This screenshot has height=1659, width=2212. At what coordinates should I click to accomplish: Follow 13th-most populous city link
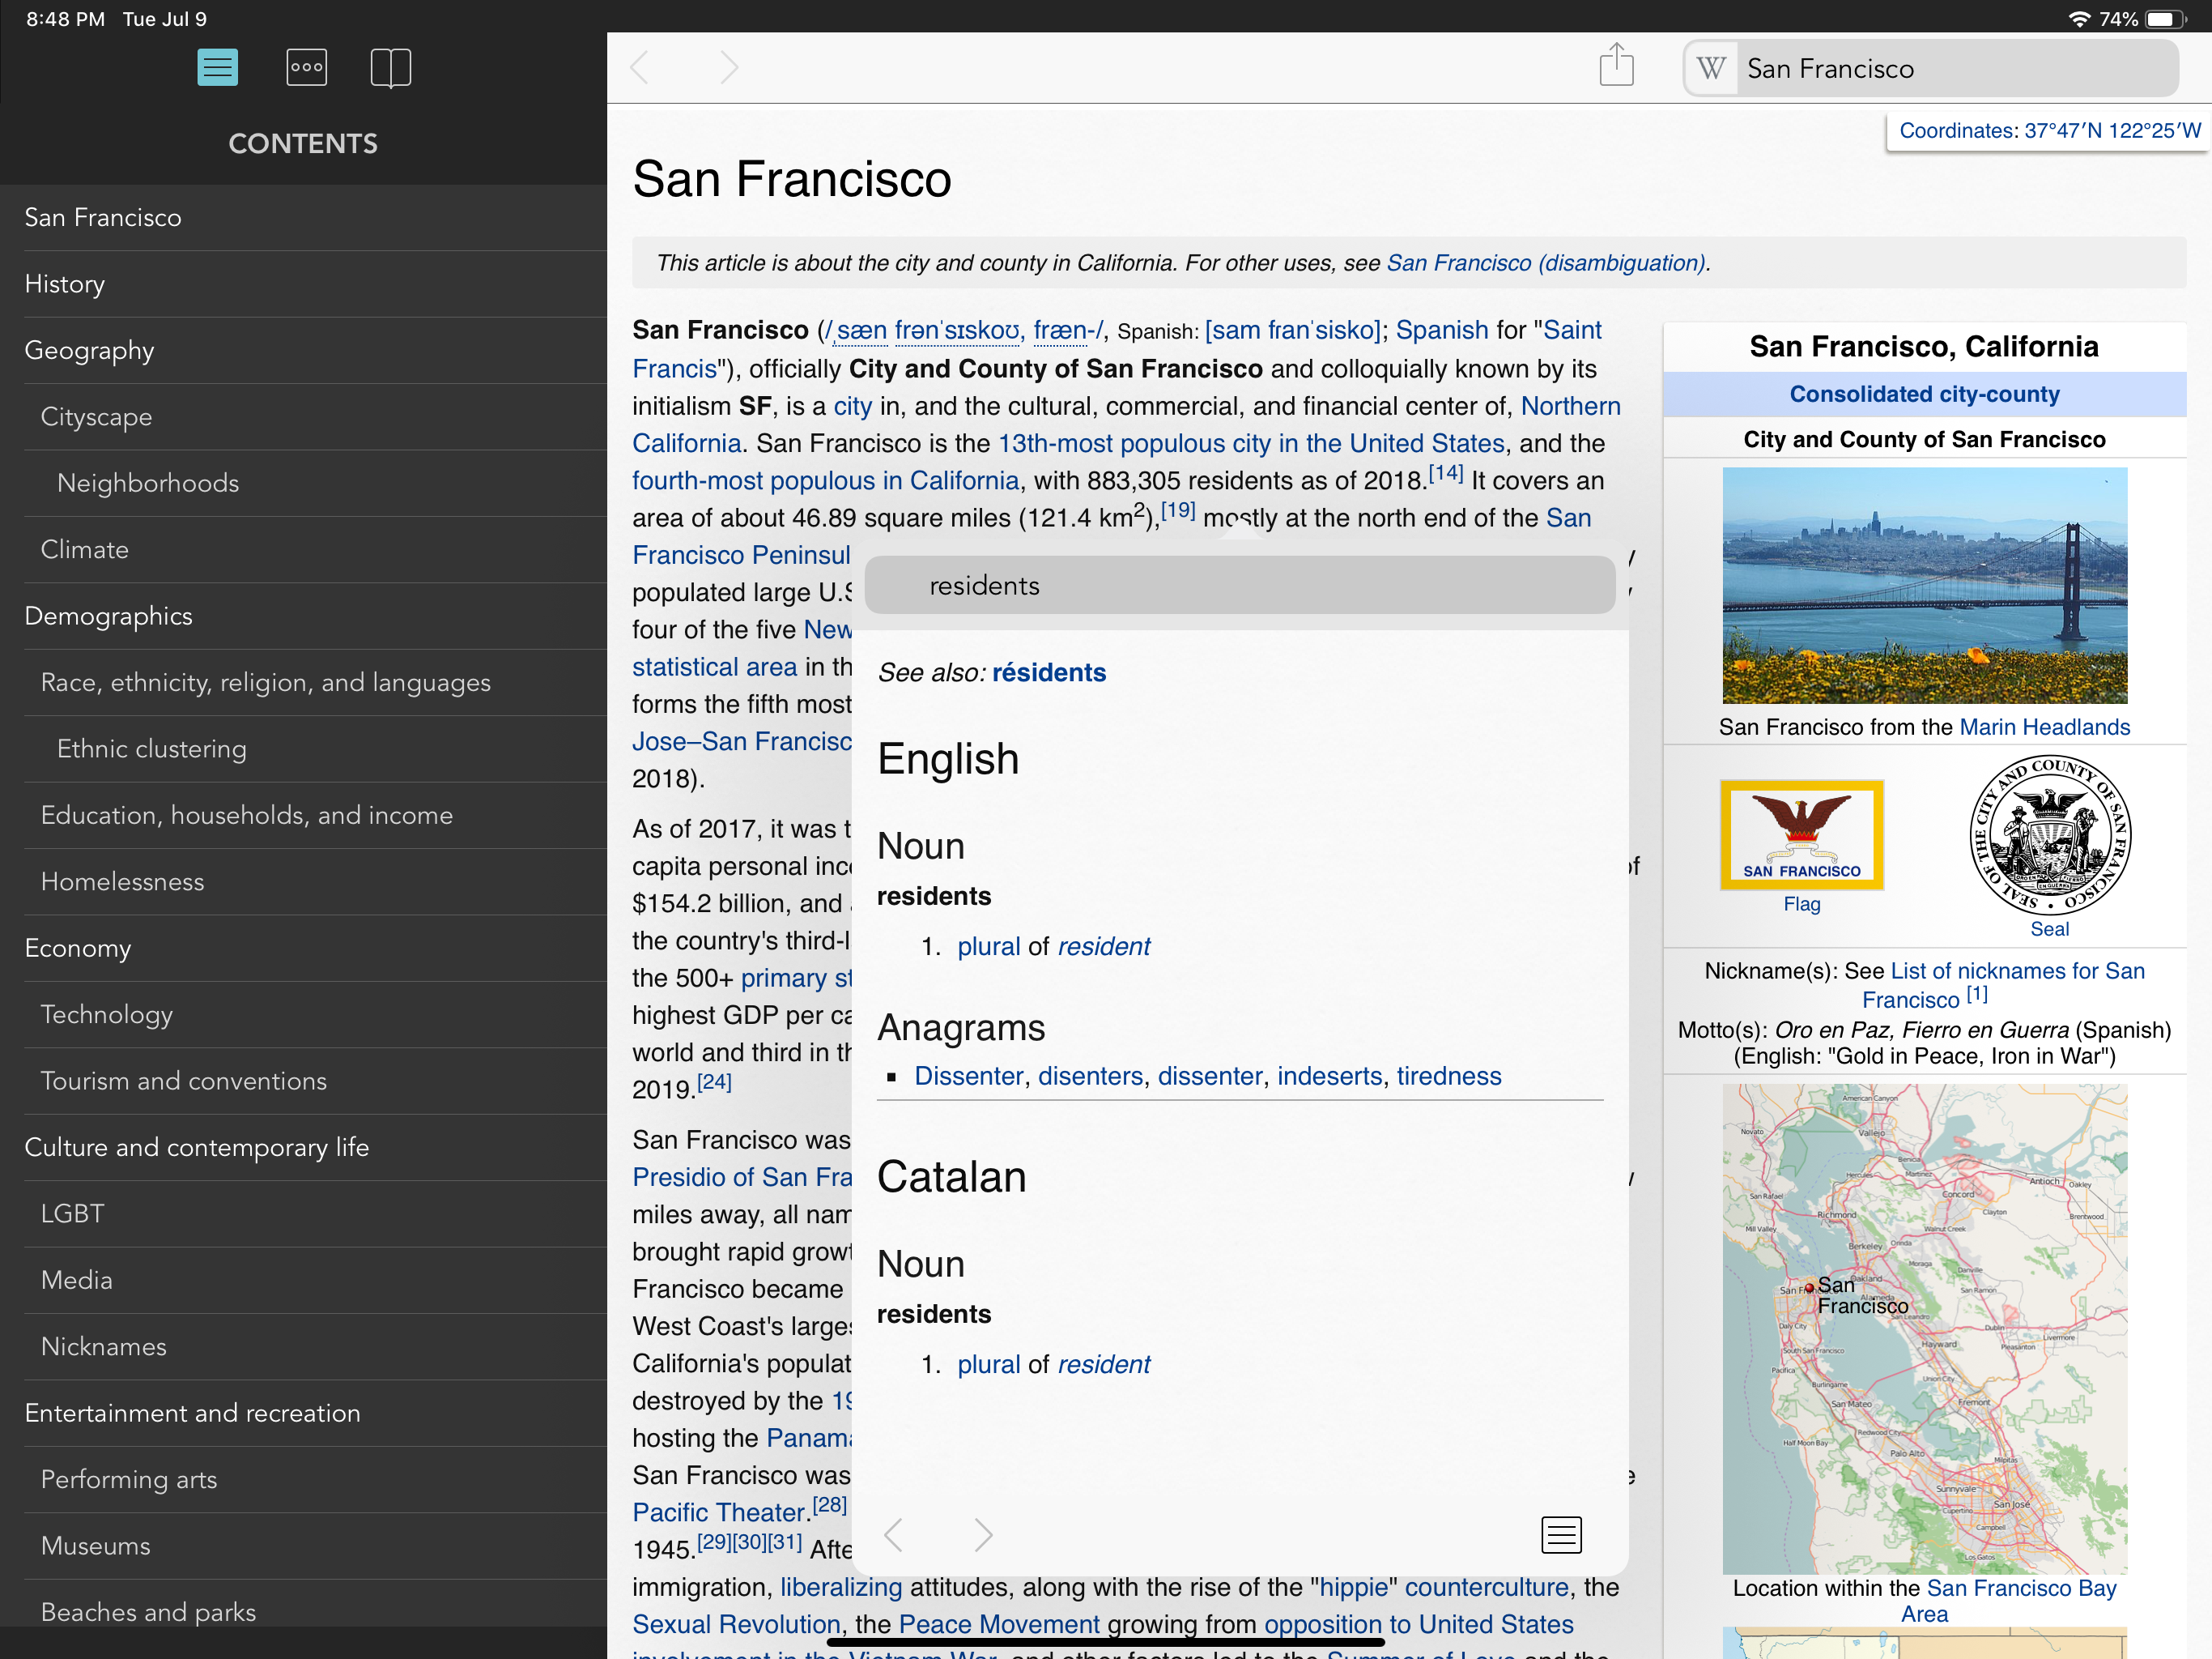(1251, 443)
